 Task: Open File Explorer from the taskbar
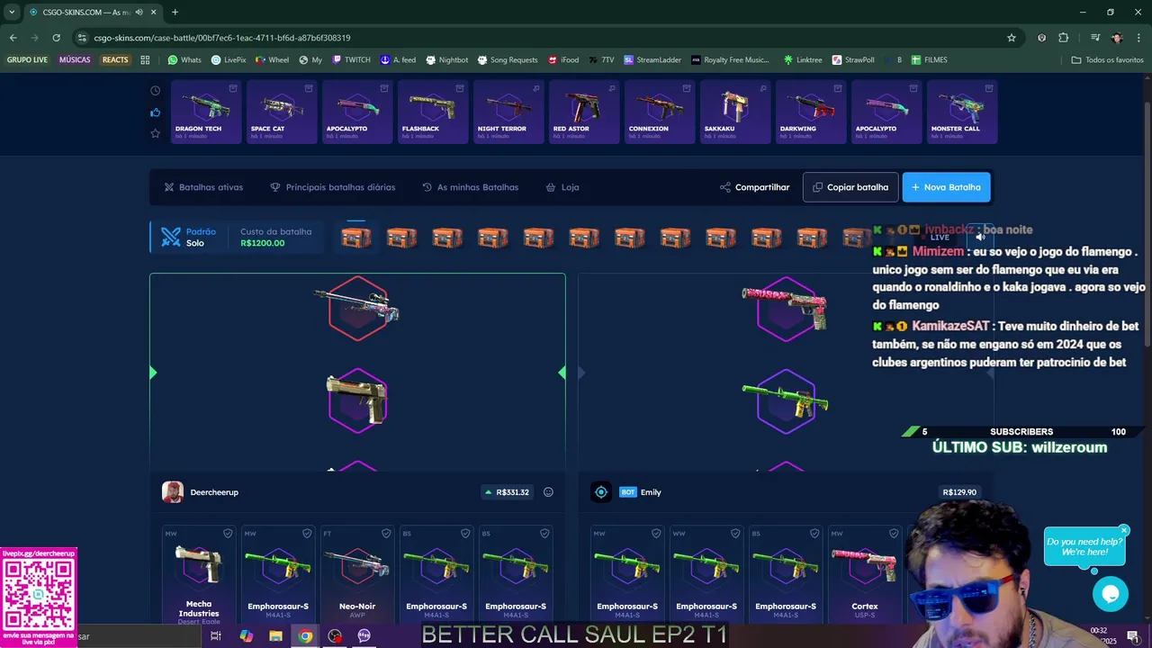[275, 636]
